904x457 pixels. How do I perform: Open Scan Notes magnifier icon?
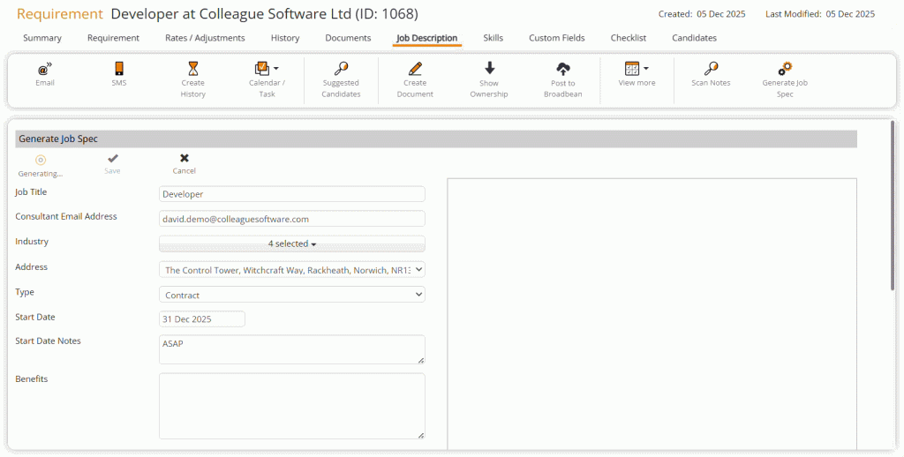pos(711,69)
